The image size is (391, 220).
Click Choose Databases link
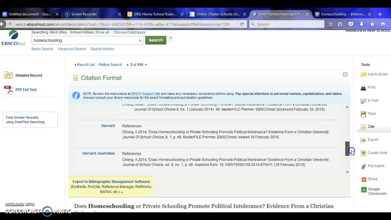pos(129,32)
